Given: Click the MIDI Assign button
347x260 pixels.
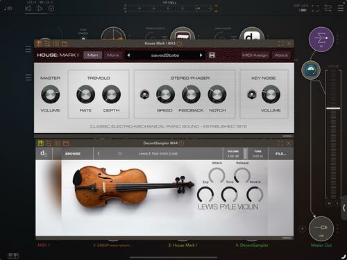Looking at the screenshot, I should (x=255, y=55).
